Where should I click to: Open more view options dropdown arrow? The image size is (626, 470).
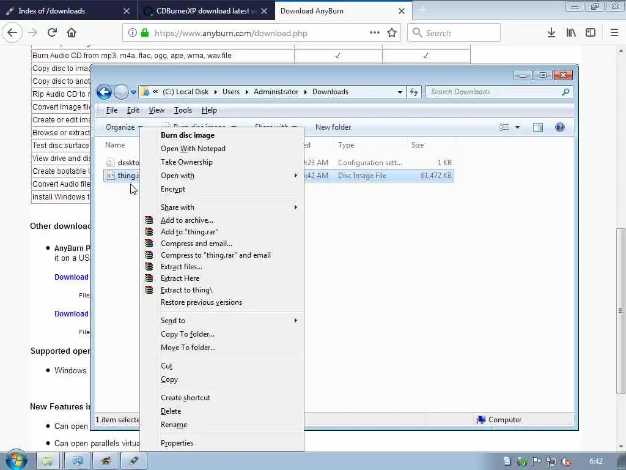pyautogui.click(x=517, y=127)
